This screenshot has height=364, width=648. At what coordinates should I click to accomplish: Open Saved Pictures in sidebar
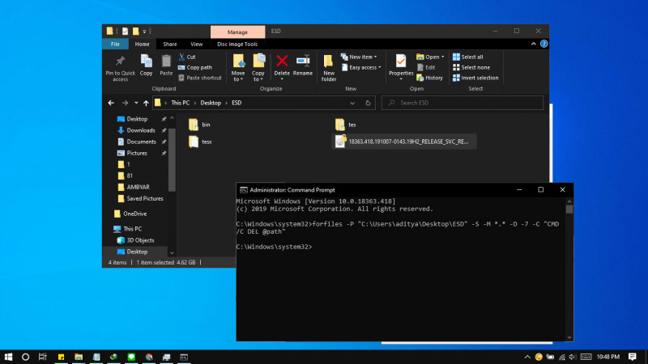pyautogui.click(x=145, y=198)
